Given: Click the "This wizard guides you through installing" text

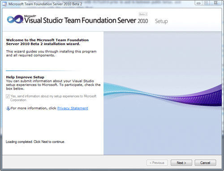Looking at the screenshot, I should tap(51, 53).
